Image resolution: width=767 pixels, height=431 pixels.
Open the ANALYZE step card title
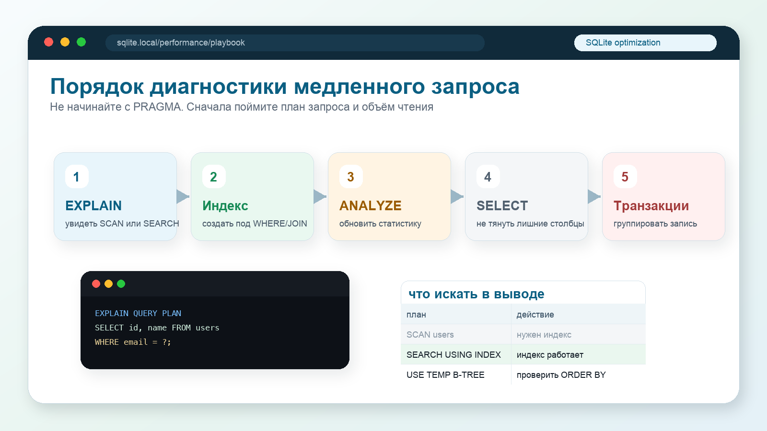point(371,205)
